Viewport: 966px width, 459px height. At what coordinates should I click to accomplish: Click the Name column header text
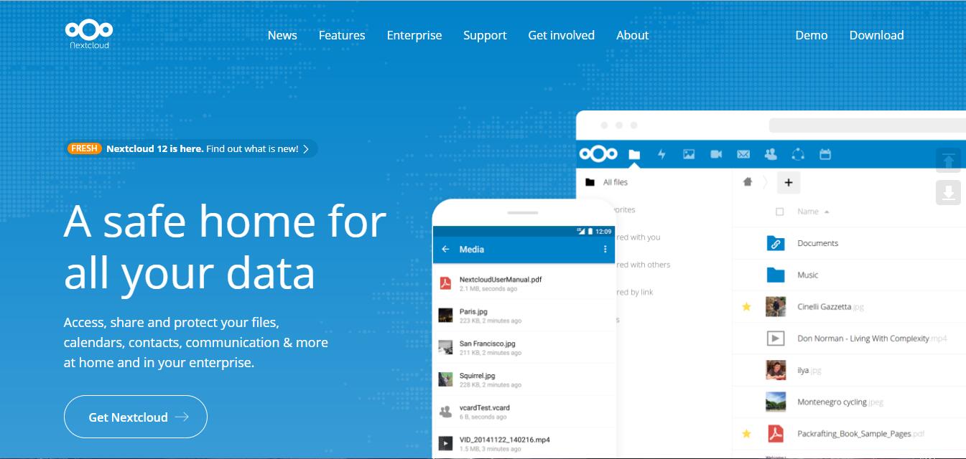(x=808, y=212)
